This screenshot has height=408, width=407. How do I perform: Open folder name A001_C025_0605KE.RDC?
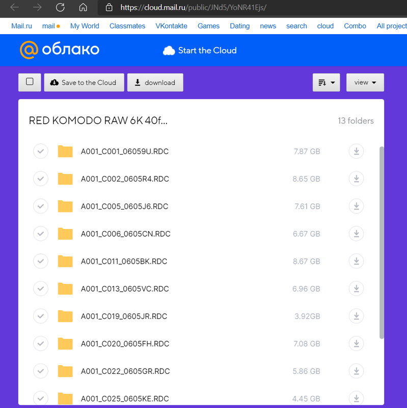tap(125, 398)
